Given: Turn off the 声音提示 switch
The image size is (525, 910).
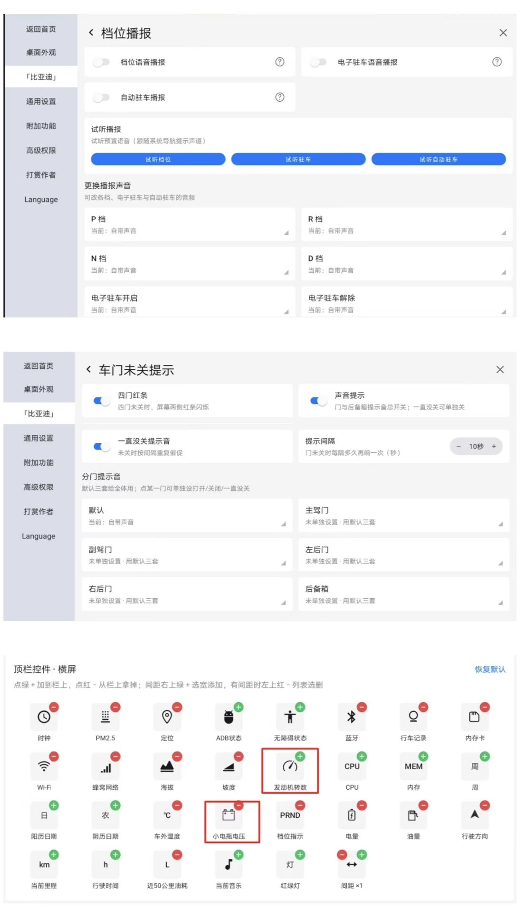Looking at the screenshot, I should (x=319, y=401).
